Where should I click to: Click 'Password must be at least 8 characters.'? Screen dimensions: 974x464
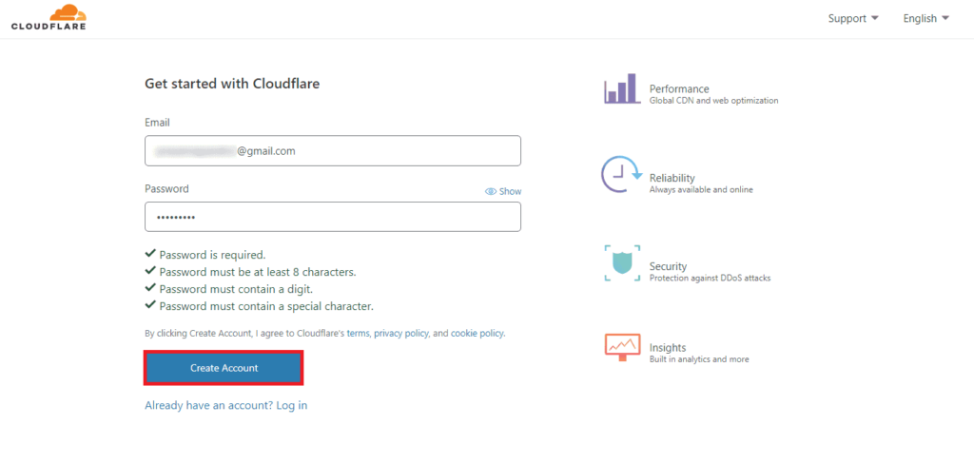point(258,272)
